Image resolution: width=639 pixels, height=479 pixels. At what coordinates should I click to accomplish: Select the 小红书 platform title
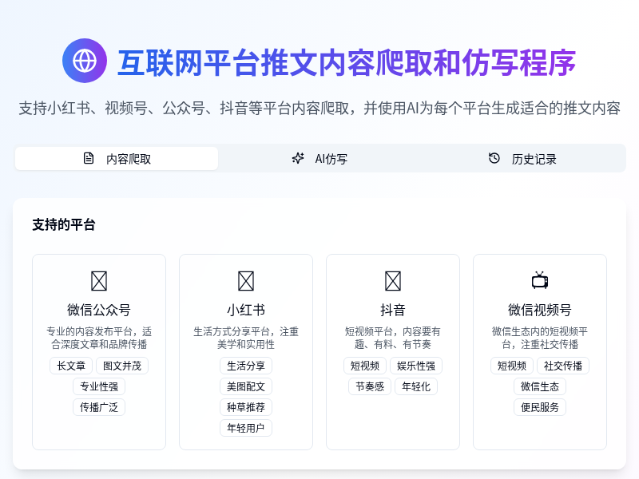coord(246,310)
